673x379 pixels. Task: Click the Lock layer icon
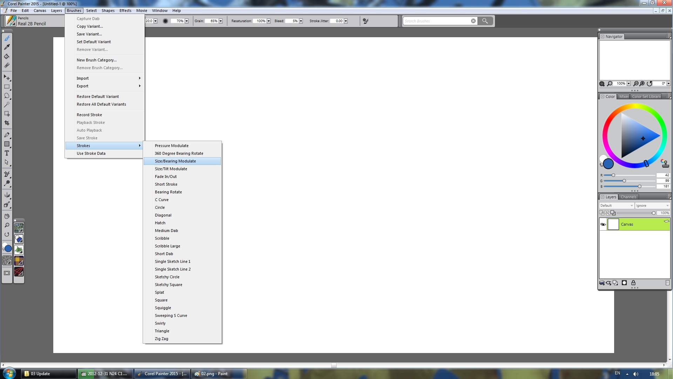633,283
